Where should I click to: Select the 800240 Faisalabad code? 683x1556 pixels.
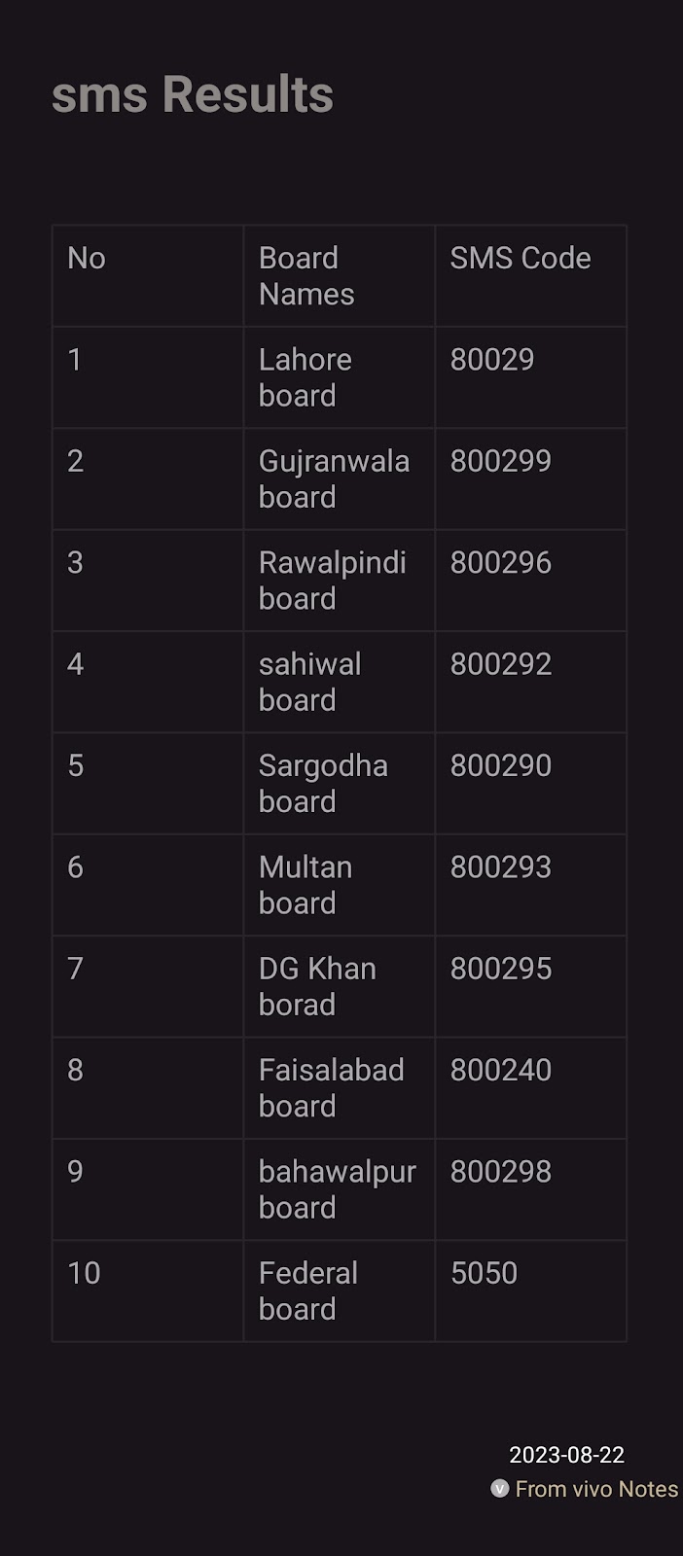501,1070
